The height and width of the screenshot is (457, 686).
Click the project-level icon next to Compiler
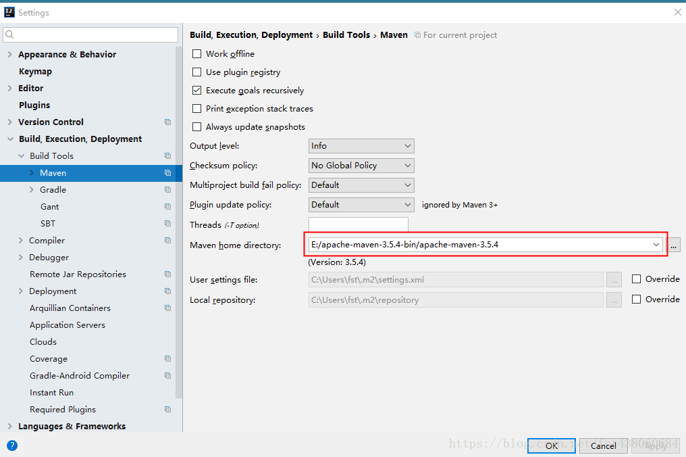(x=167, y=240)
